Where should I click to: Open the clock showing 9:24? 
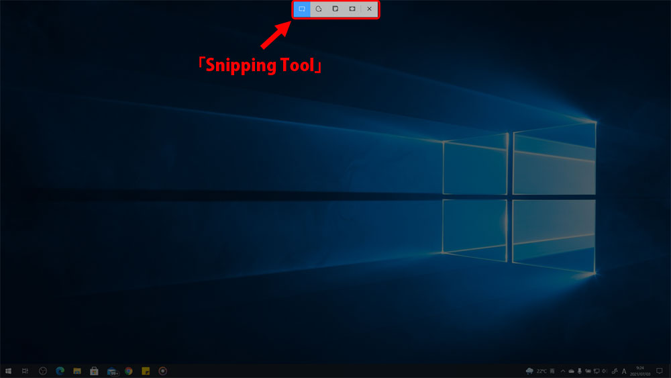click(640, 371)
